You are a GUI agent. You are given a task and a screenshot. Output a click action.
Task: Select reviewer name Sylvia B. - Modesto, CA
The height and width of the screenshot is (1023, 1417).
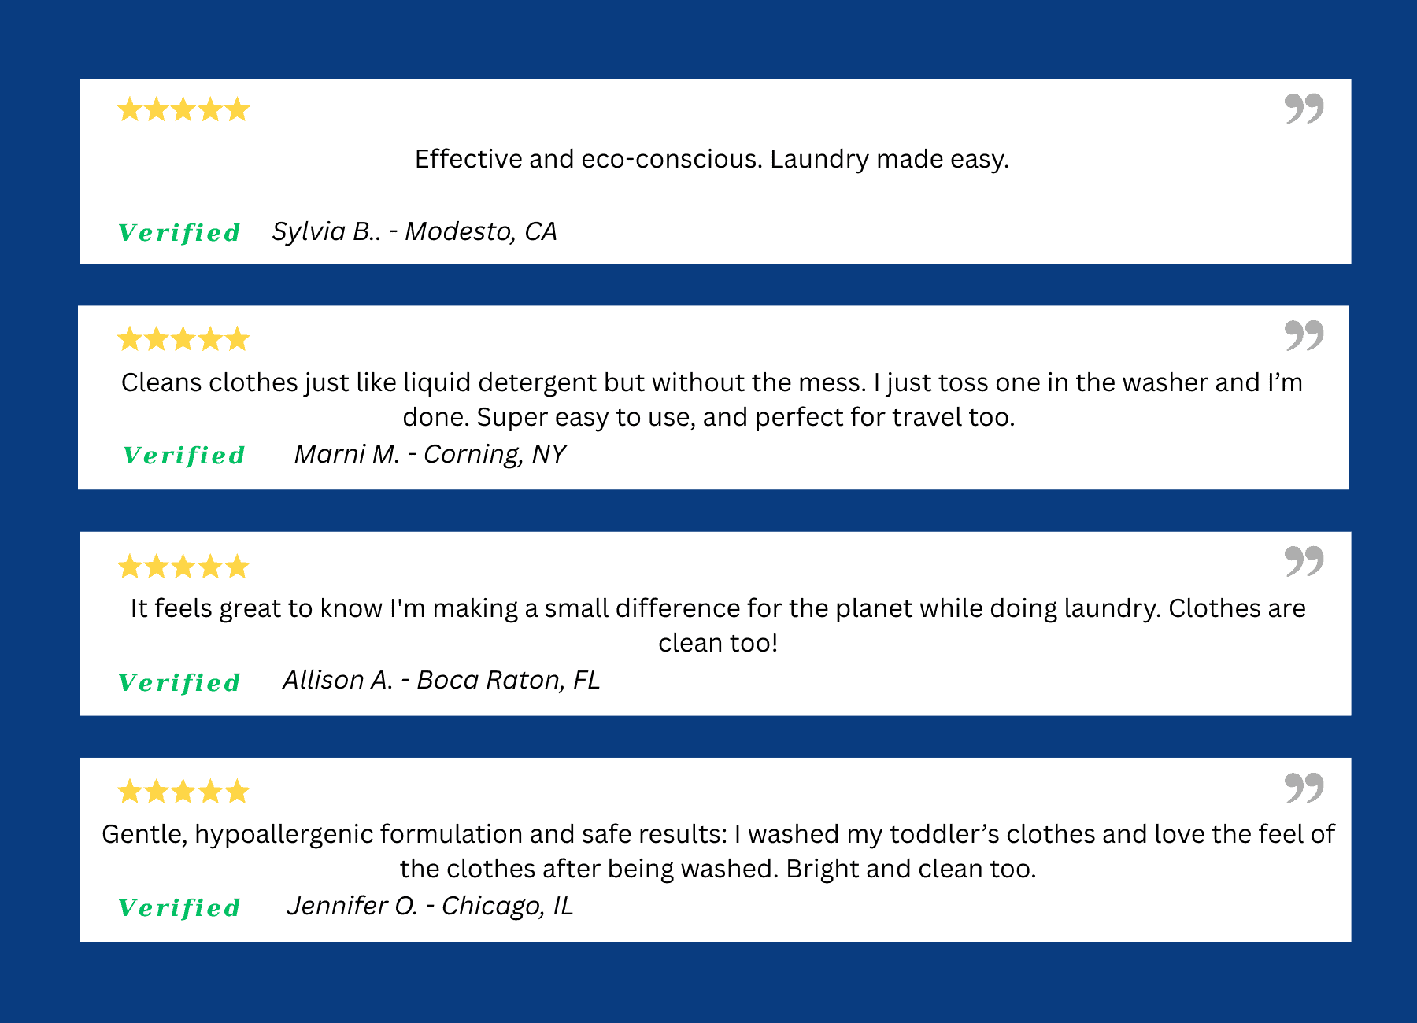(x=414, y=231)
